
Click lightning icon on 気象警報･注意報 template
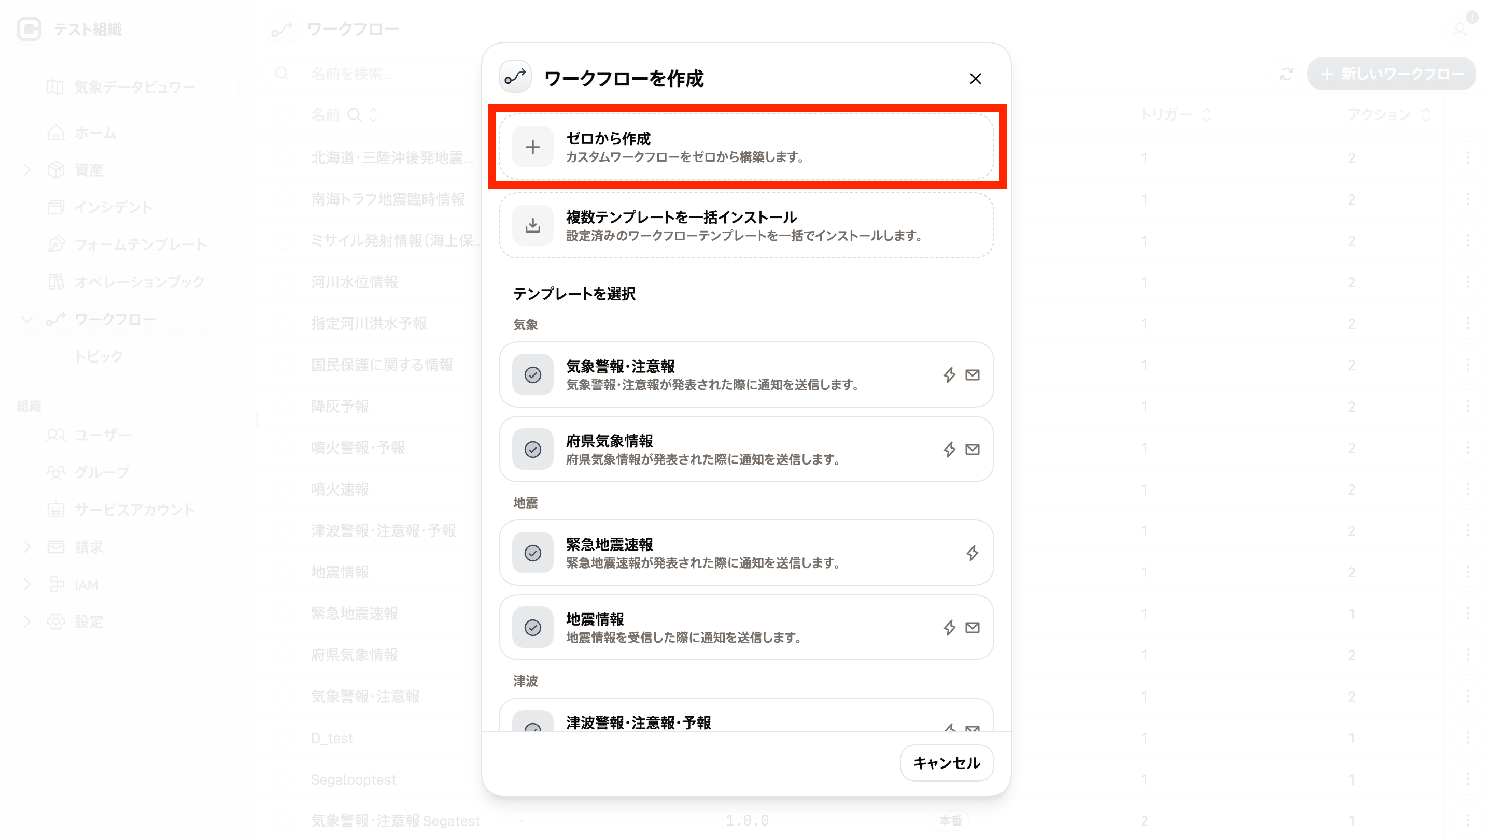949,374
